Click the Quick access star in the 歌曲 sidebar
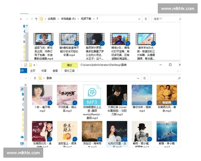 pyautogui.click(x=22, y=89)
